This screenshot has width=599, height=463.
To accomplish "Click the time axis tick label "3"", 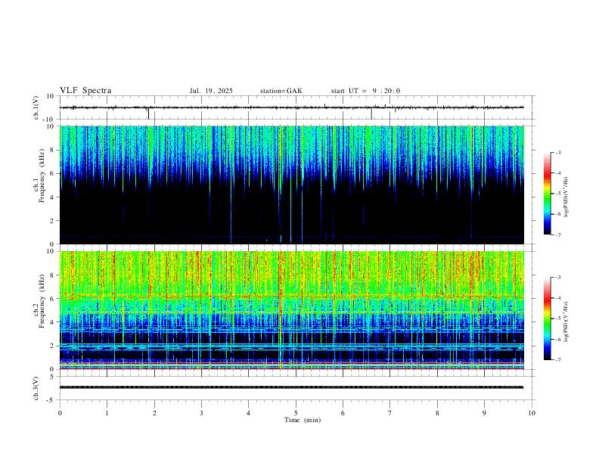I will [201, 413].
